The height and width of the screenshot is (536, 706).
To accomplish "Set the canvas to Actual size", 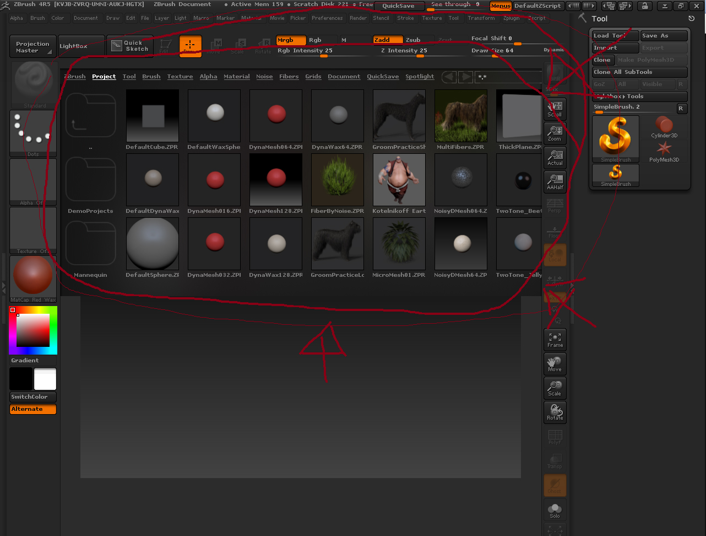I will pos(555,157).
